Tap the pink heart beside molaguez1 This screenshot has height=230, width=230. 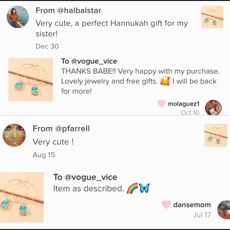pyautogui.click(x=162, y=103)
